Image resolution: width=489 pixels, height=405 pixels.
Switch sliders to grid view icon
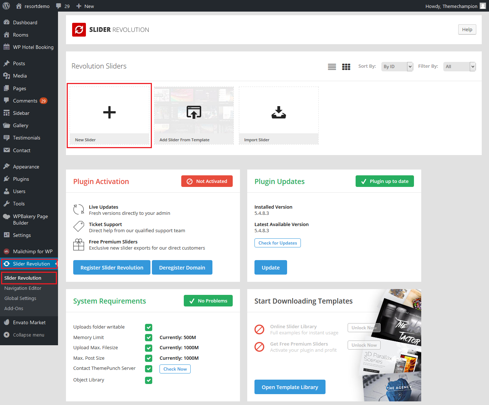point(346,67)
